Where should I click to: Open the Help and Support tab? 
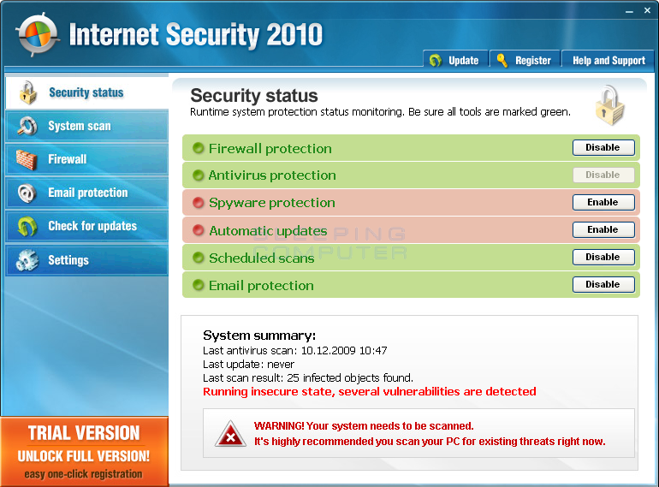[609, 59]
